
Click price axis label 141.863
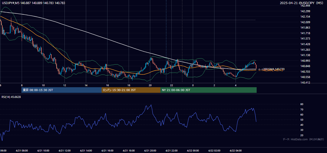[305, 28]
